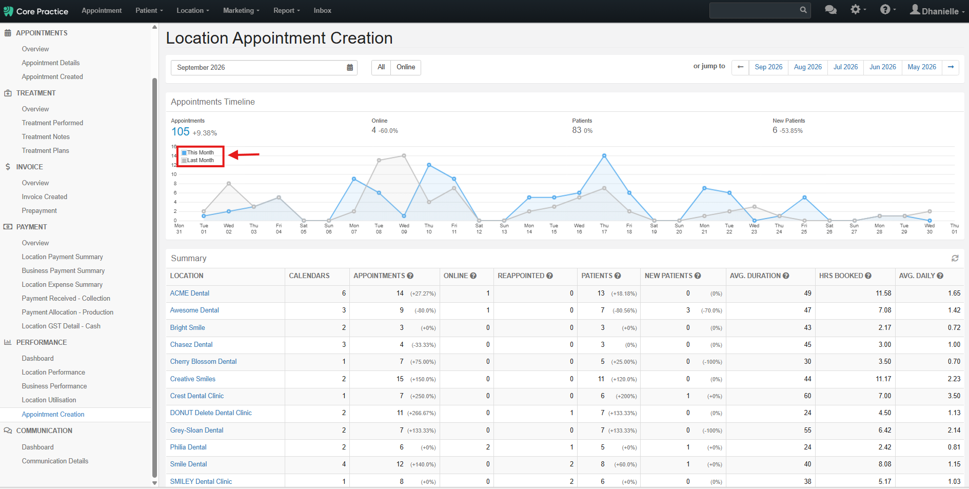Expand the Patient menu dropdown

pyautogui.click(x=149, y=10)
